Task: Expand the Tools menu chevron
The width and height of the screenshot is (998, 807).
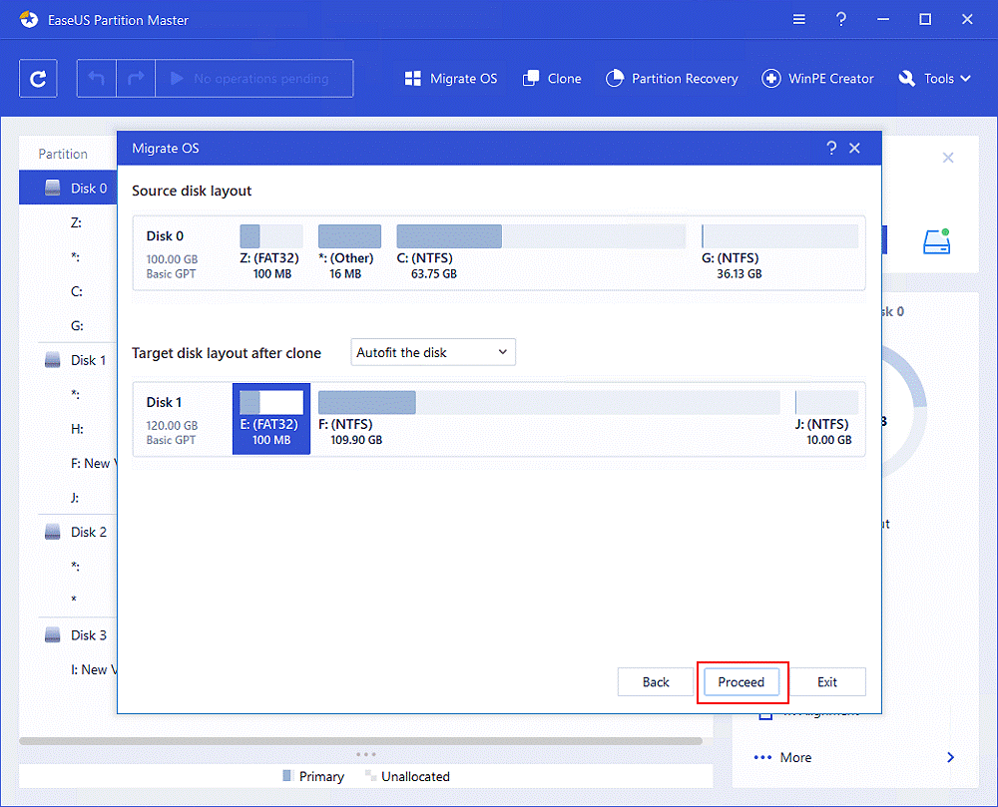Action: pos(967,78)
